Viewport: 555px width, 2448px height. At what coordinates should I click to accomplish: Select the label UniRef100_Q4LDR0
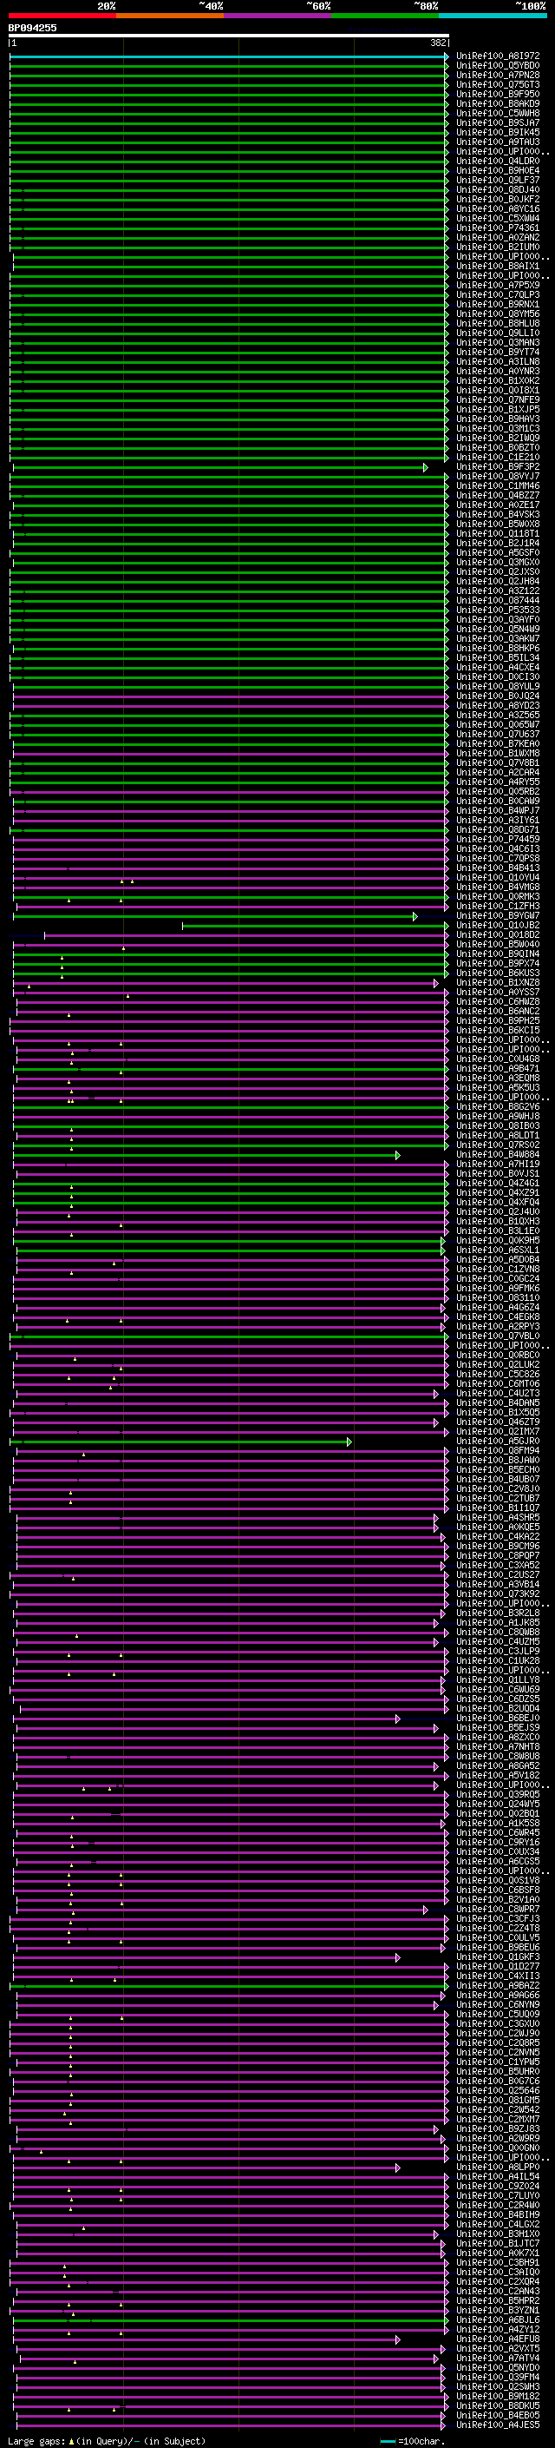point(498,162)
